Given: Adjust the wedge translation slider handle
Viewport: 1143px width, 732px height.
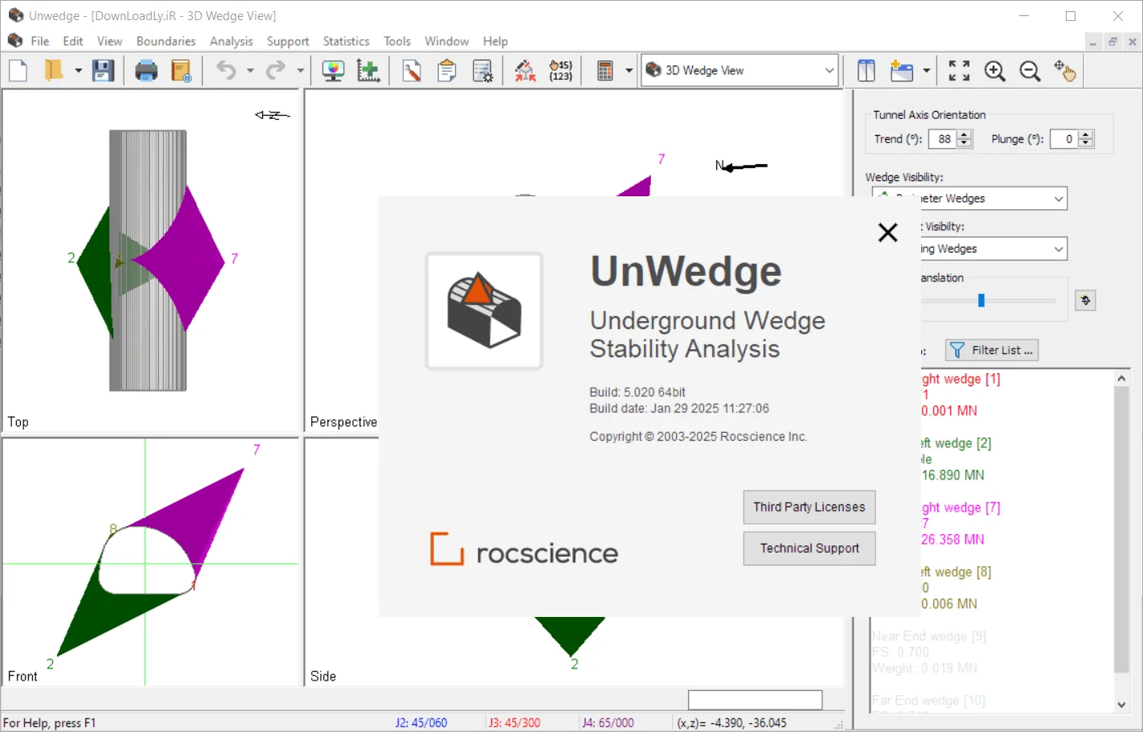Looking at the screenshot, I should [981, 301].
